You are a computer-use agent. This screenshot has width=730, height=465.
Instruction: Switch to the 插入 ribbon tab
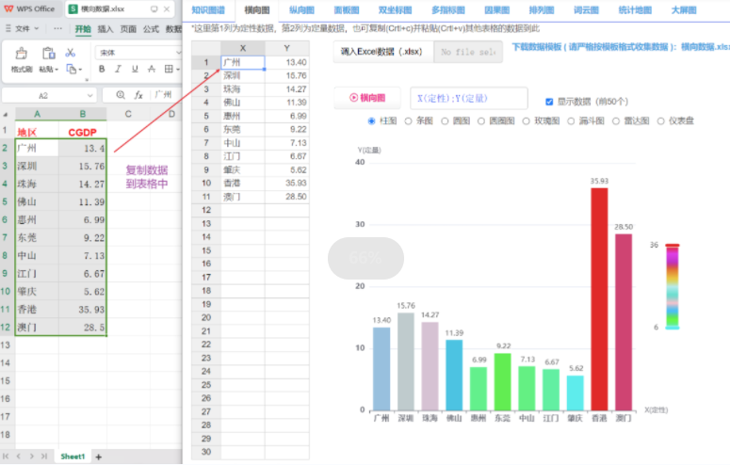point(105,29)
